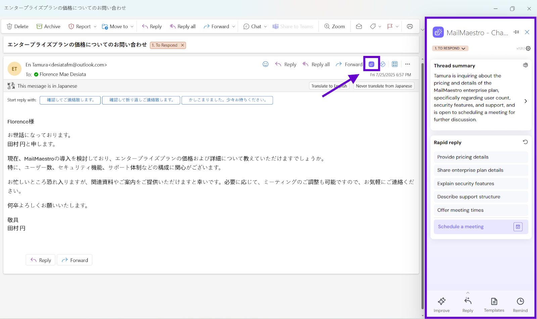The width and height of the screenshot is (537, 319).
Task: Click Reply all in the message header
Action: (316, 64)
